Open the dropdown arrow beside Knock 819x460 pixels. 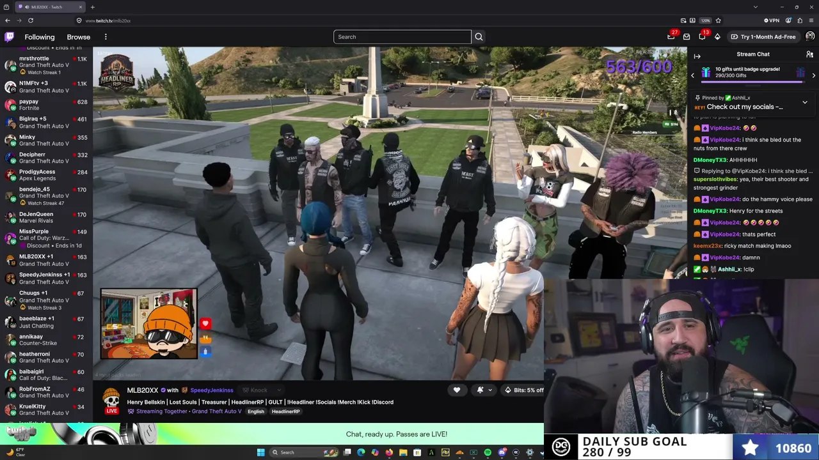pos(279,390)
